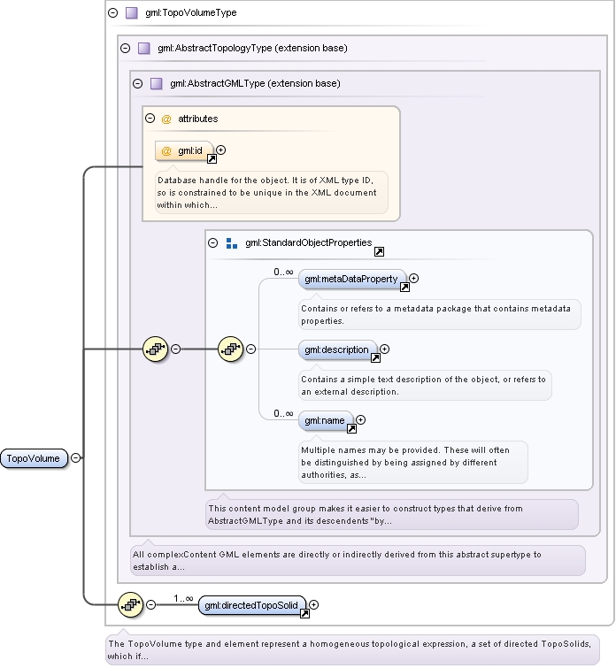Click the gml:AbstractGMLType type icon
The image size is (616, 668).
point(157,83)
